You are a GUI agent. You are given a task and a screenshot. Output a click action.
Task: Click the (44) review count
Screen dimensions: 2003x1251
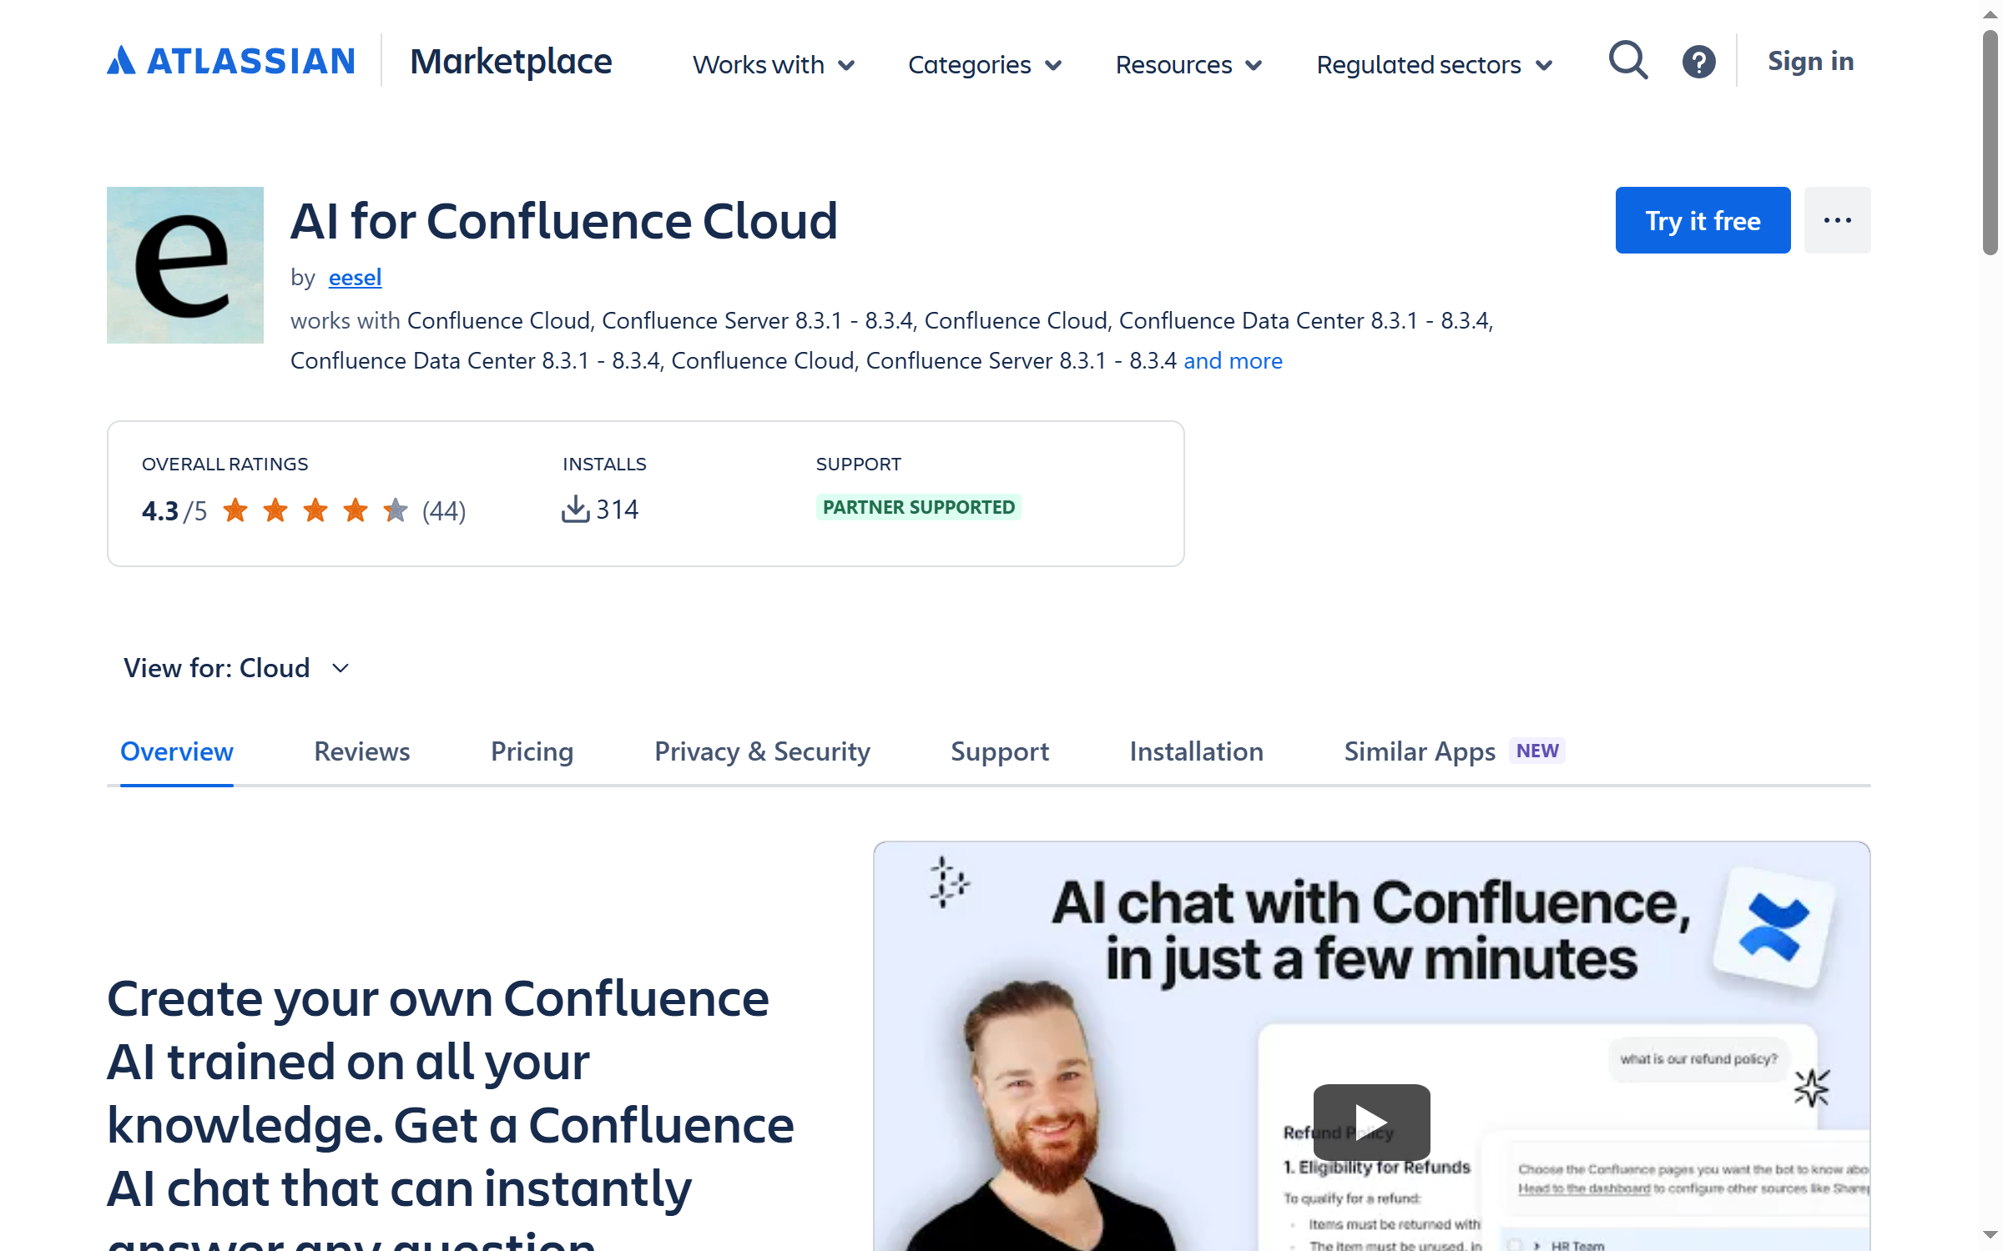(x=444, y=510)
